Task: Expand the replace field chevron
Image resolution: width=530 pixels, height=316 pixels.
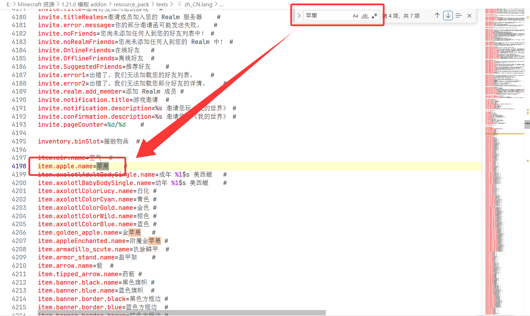Action: pyautogui.click(x=299, y=16)
